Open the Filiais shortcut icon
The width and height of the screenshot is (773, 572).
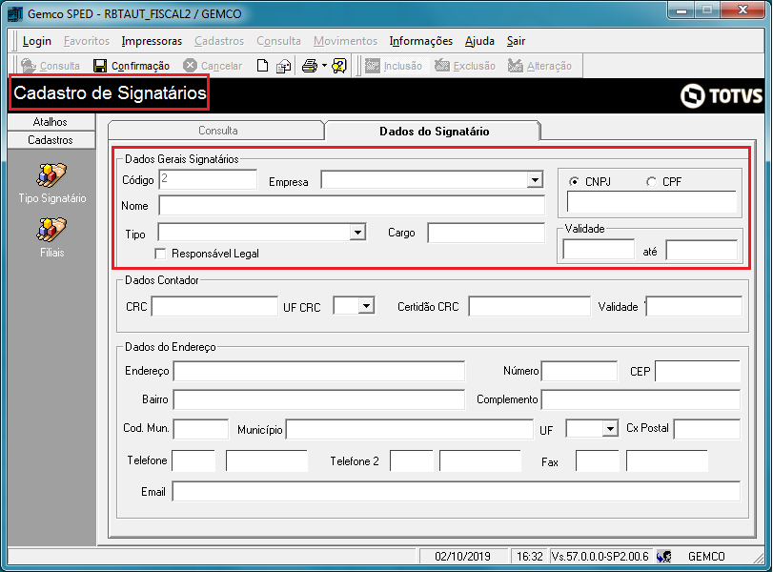[51, 230]
